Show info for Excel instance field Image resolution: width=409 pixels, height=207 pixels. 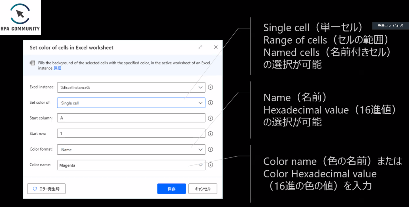point(210,87)
